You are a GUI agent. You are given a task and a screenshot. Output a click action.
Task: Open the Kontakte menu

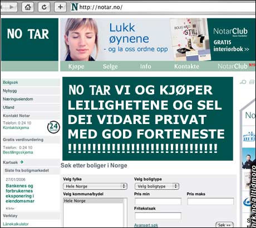(x=187, y=66)
